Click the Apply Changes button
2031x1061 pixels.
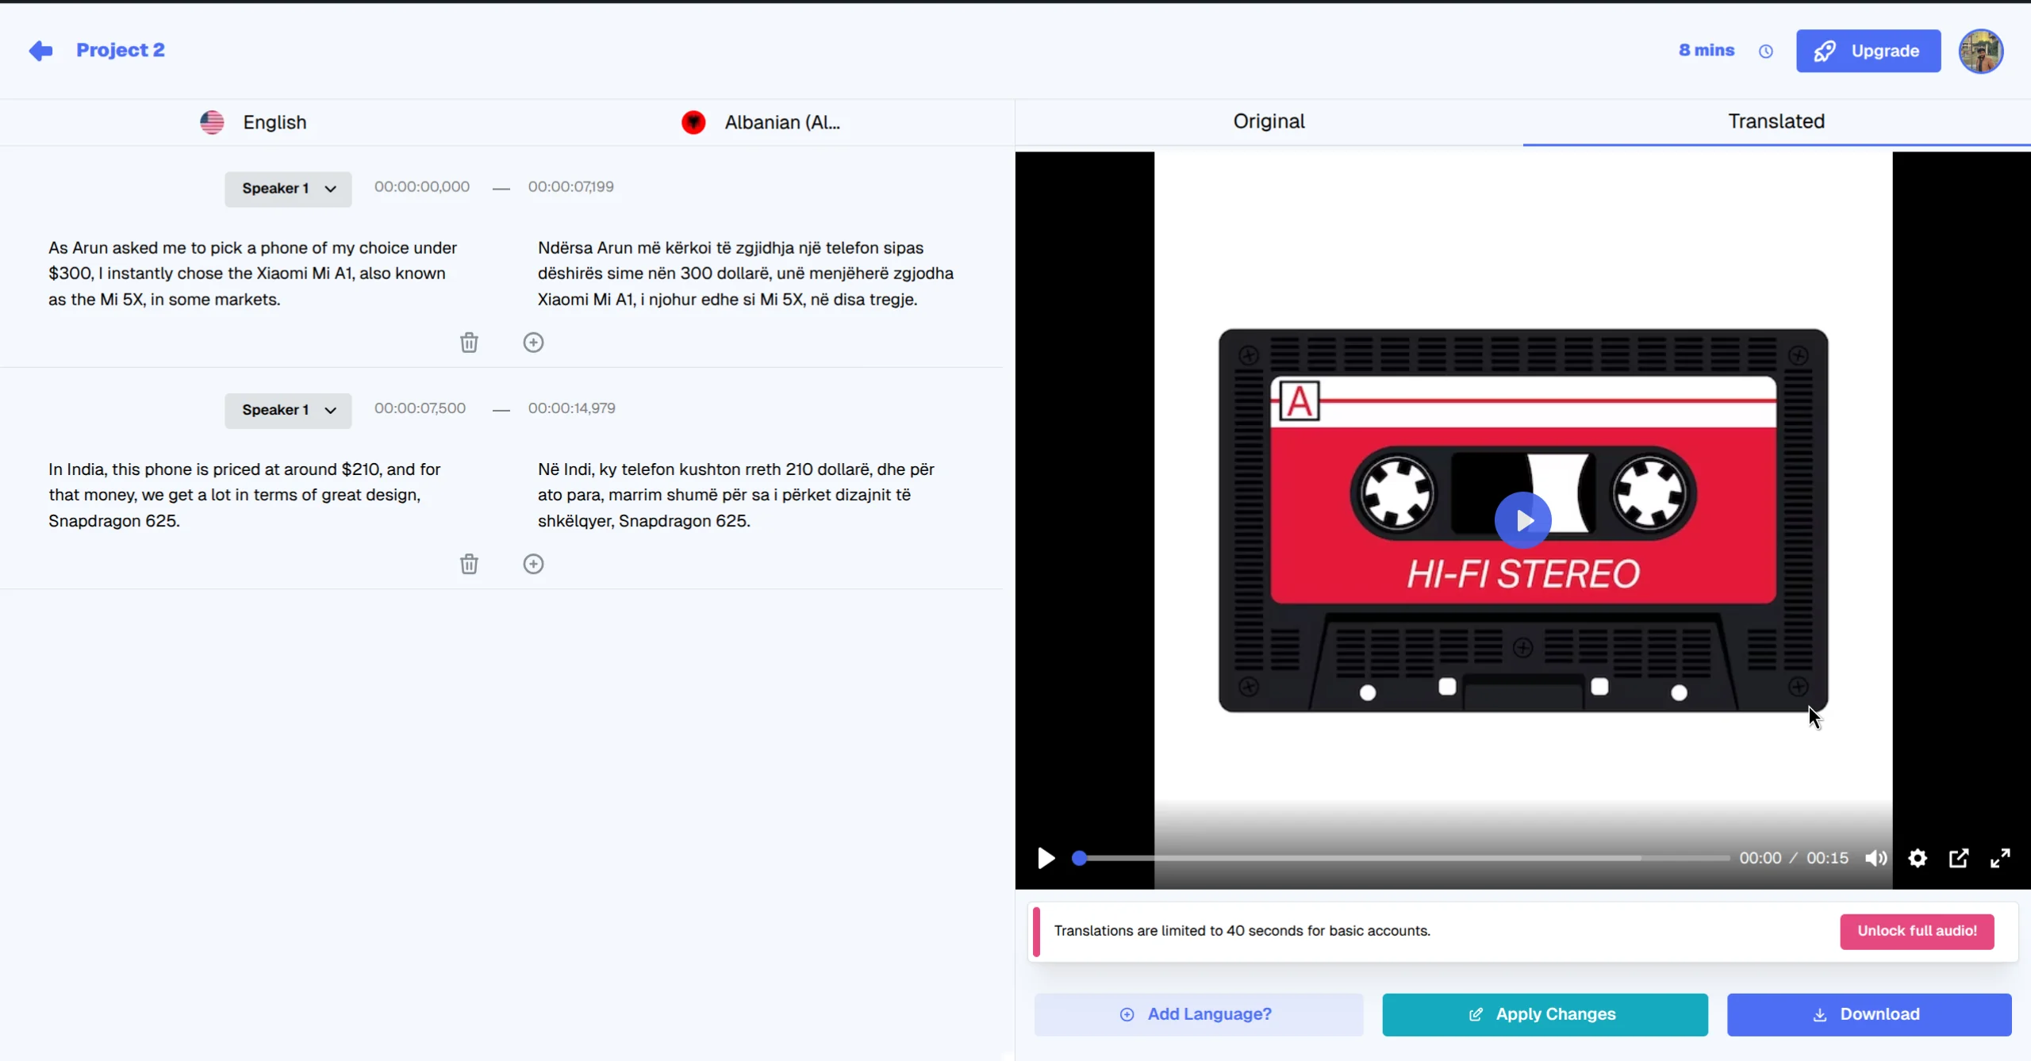click(x=1544, y=1014)
